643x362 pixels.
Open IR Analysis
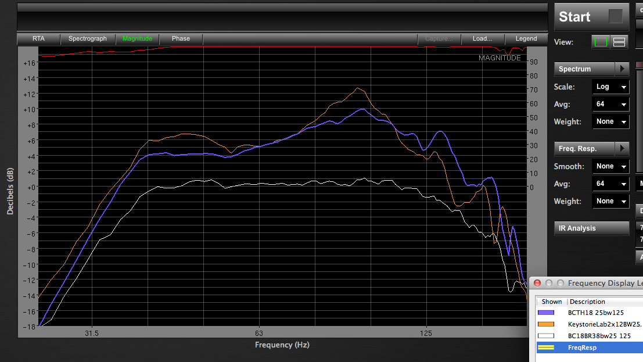(591, 228)
